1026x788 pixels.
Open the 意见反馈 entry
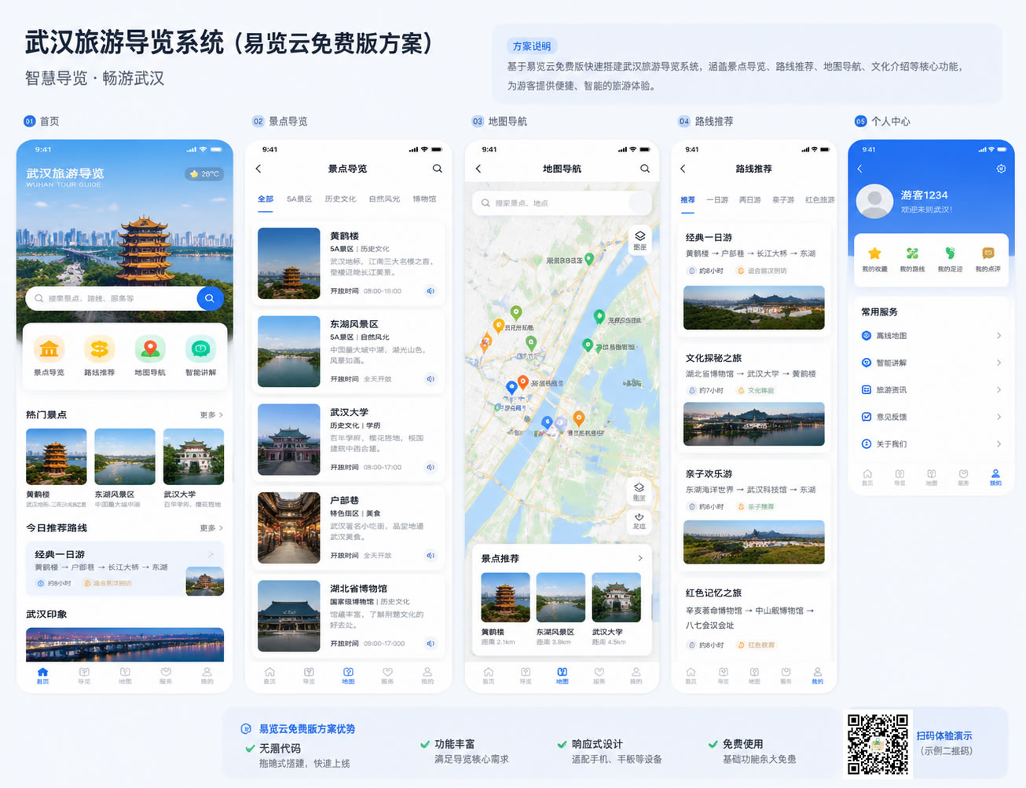pyautogui.click(x=931, y=417)
